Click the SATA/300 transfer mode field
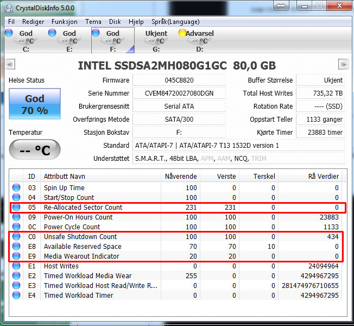 [x=179, y=120]
